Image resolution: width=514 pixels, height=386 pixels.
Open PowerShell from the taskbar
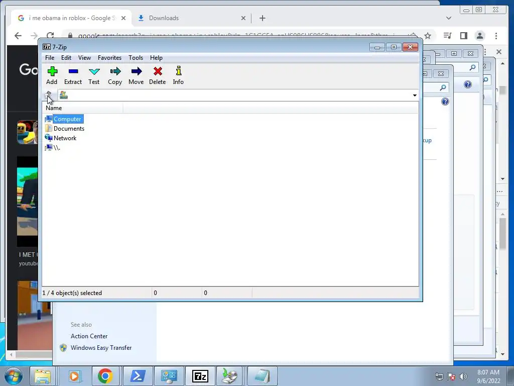[138, 376]
